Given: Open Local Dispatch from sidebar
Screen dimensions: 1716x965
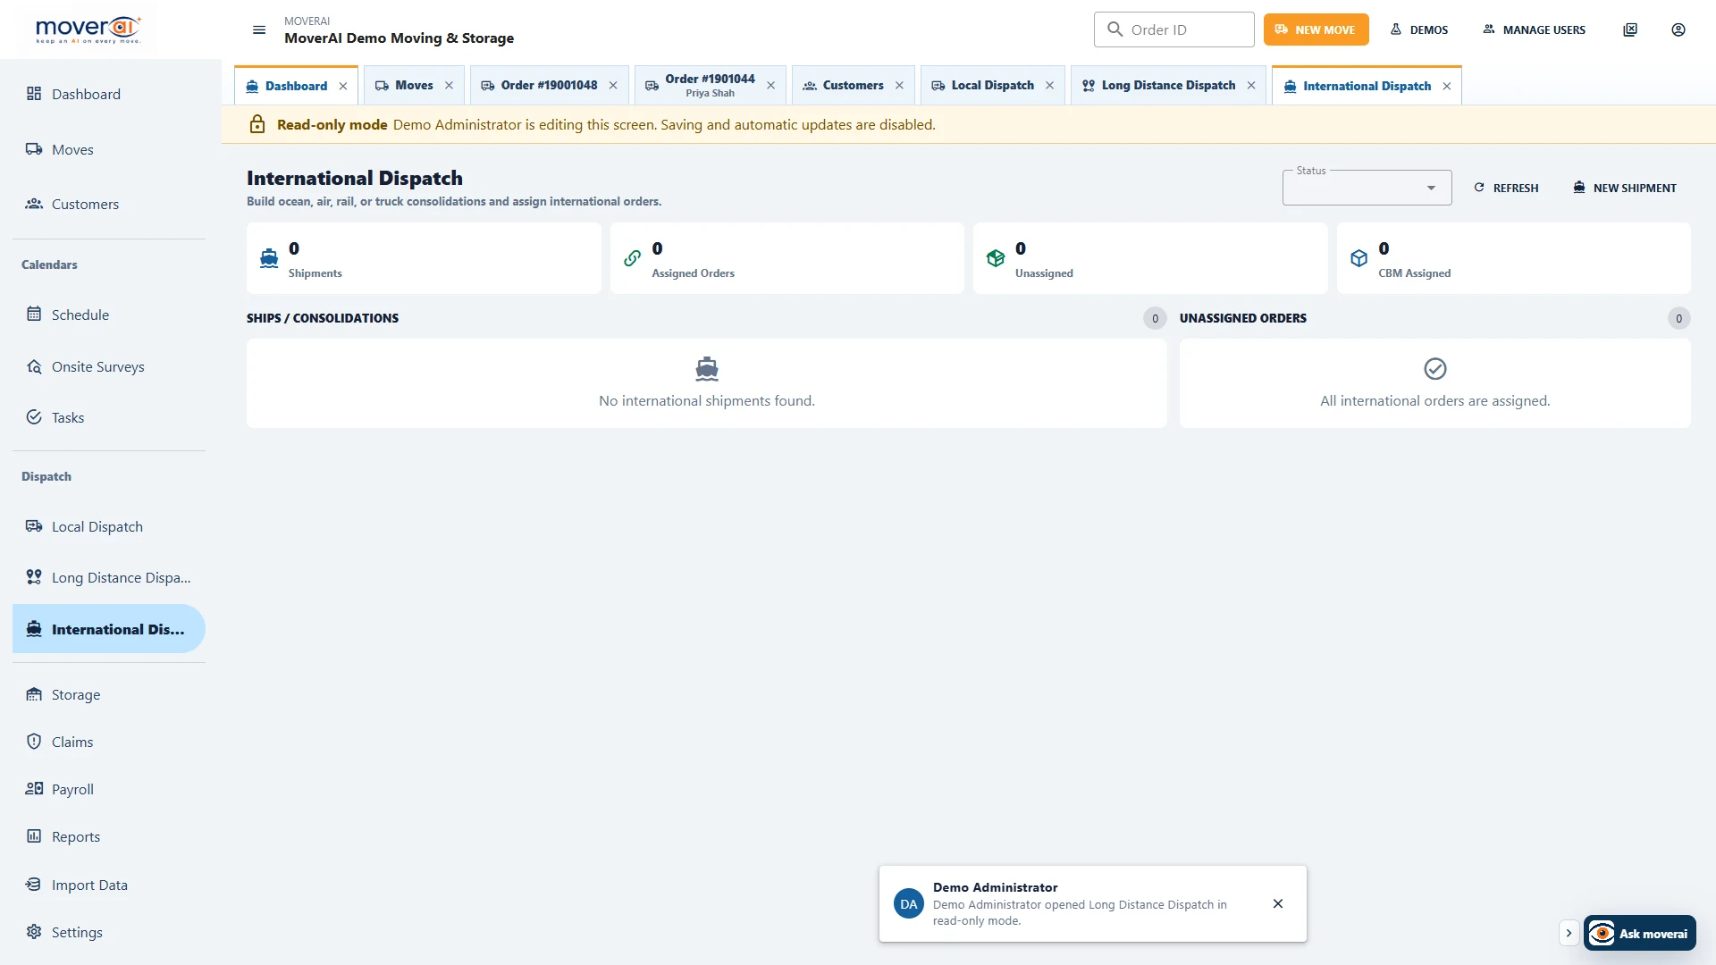Looking at the screenshot, I should point(109,526).
